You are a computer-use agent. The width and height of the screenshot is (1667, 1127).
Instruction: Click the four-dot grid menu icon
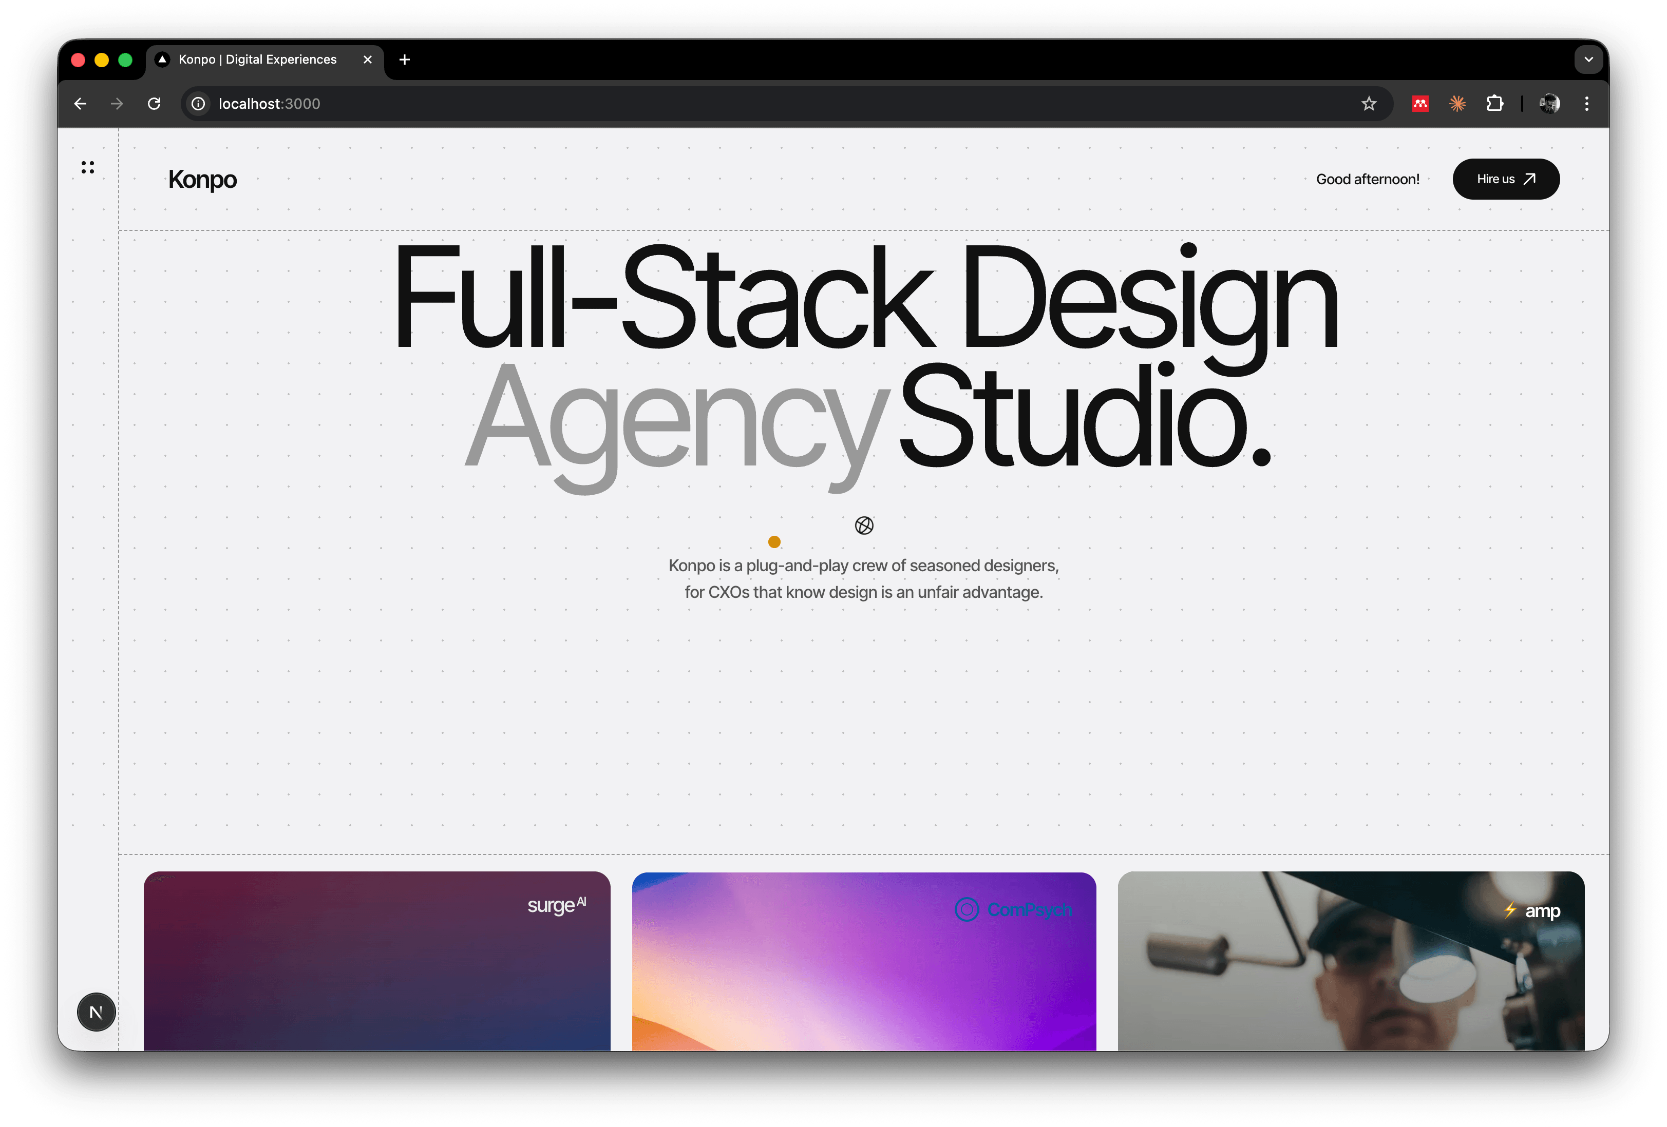87,167
